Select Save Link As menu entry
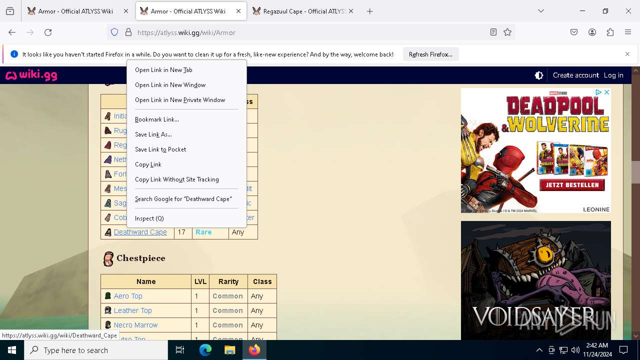The height and width of the screenshot is (360, 640). pos(186,134)
